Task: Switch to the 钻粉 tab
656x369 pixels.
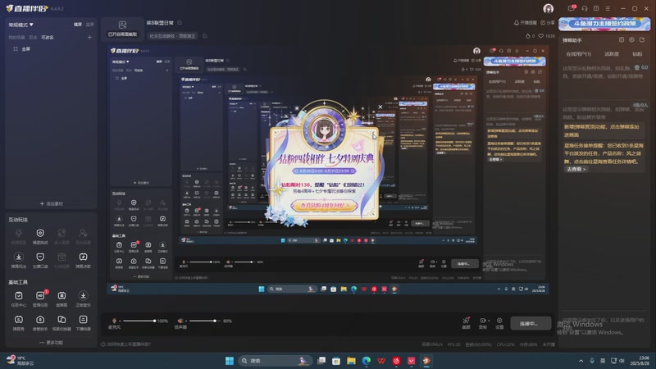Action: (x=637, y=54)
